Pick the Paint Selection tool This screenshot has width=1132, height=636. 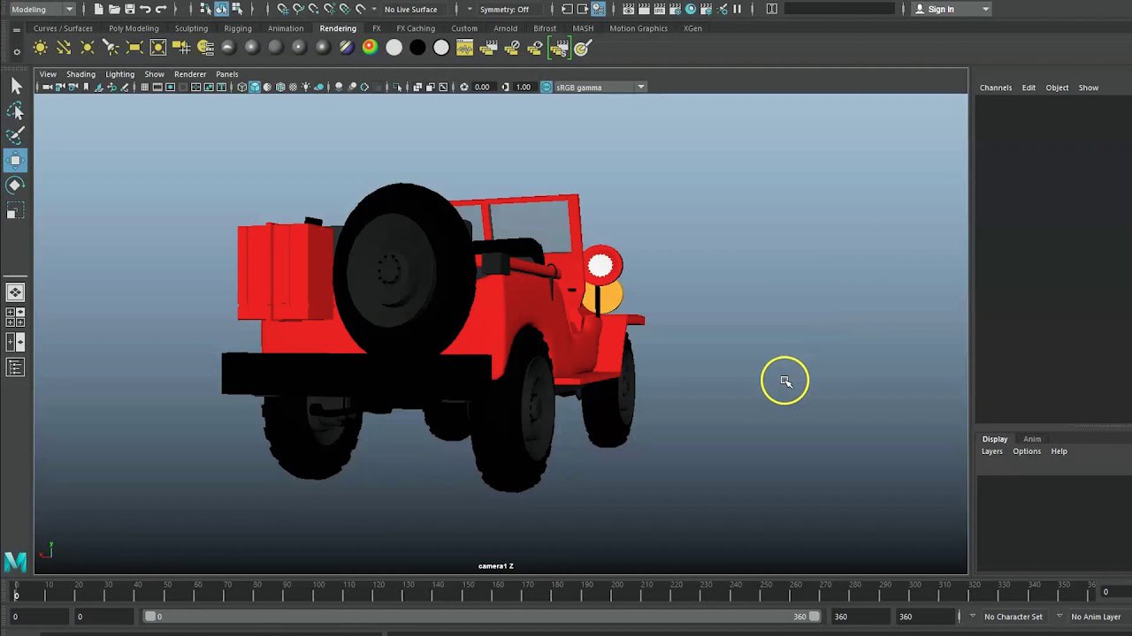[x=16, y=135]
